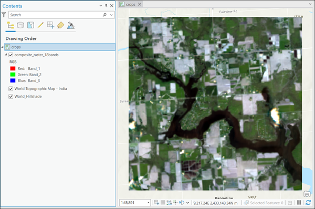Click the disabled filter icon near pause
Image resolution: width=315 pixels, height=209 pixels.
tap(290, 203)
